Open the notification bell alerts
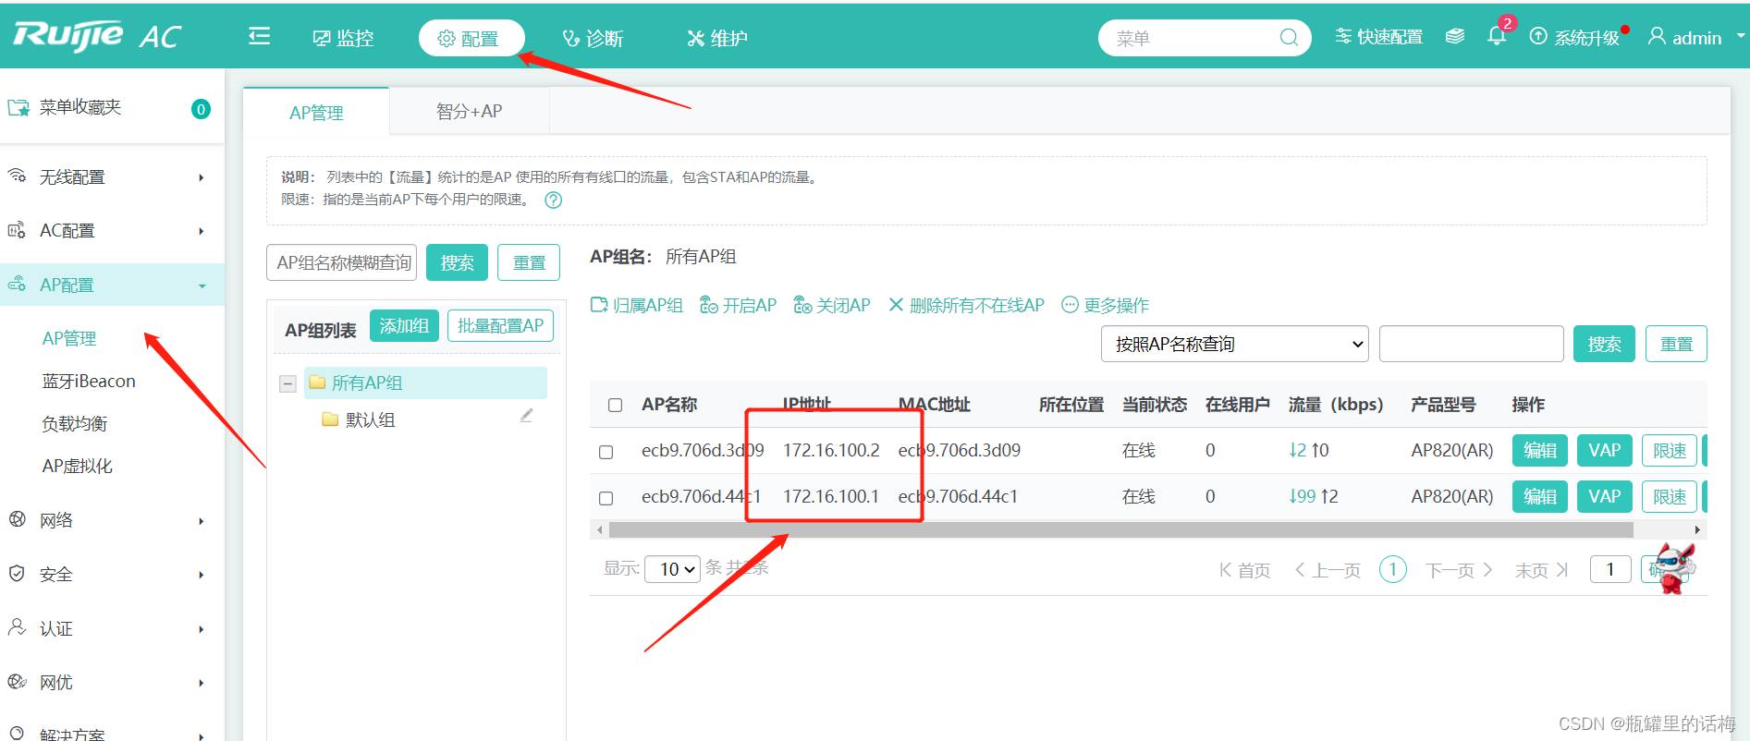Image resolution: width=1750 pixels, height=741 pixels. pyautogui.click(x=1497, y=36)
